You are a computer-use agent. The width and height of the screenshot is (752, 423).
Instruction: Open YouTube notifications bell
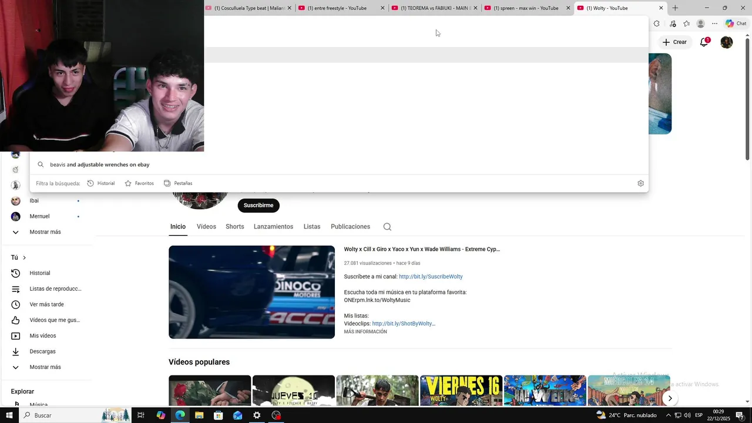coord(704,42)
